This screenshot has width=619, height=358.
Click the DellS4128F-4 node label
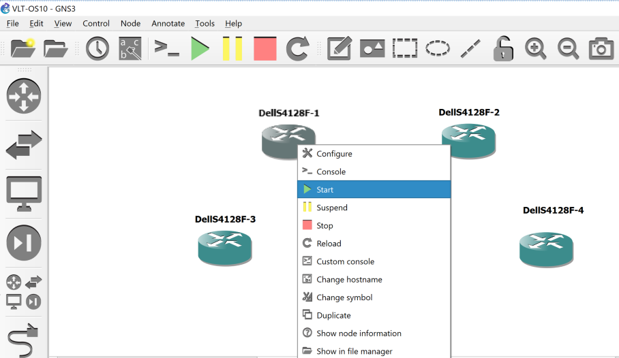click(553, 210)
